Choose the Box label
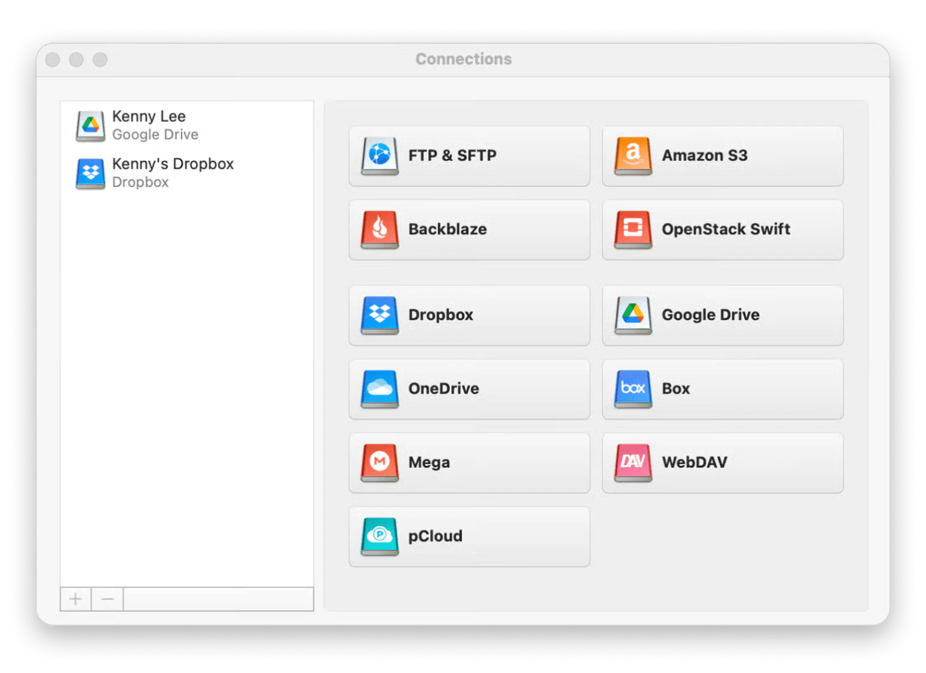Image resolution: width=926 pixels, height=673 pixels. coord(676,388)
